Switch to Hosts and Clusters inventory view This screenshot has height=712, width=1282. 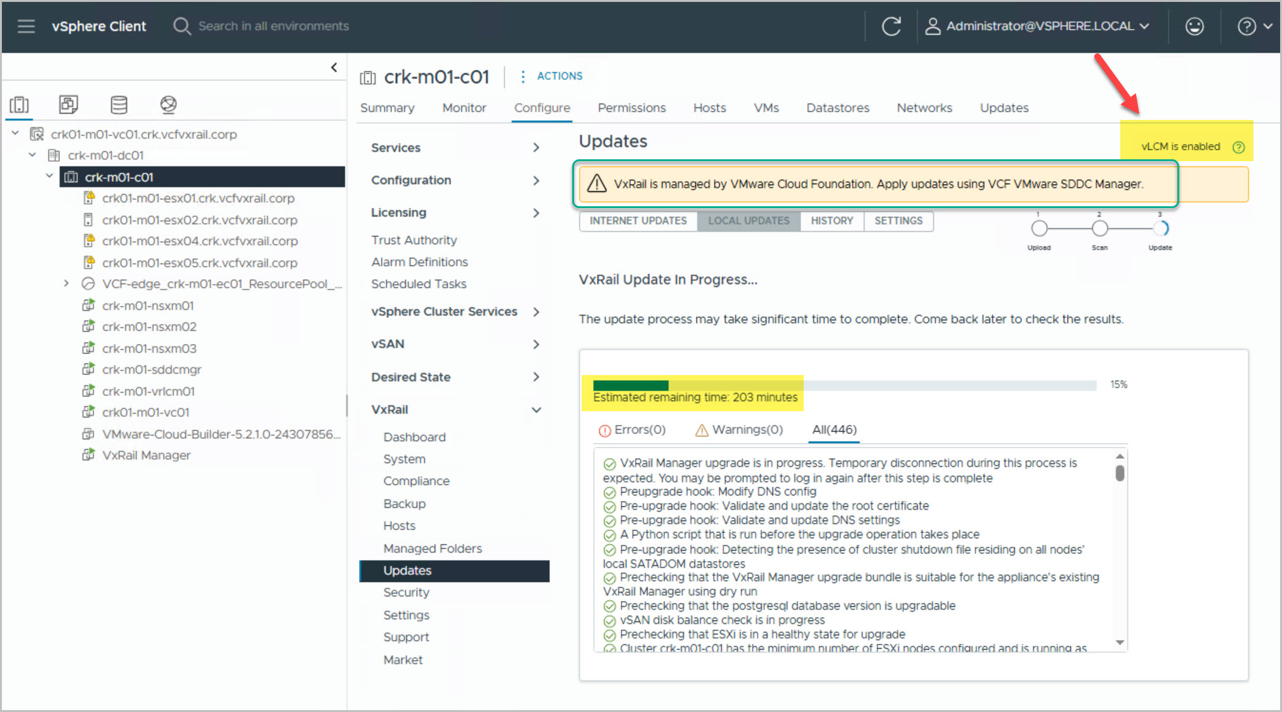coord(19,105)
